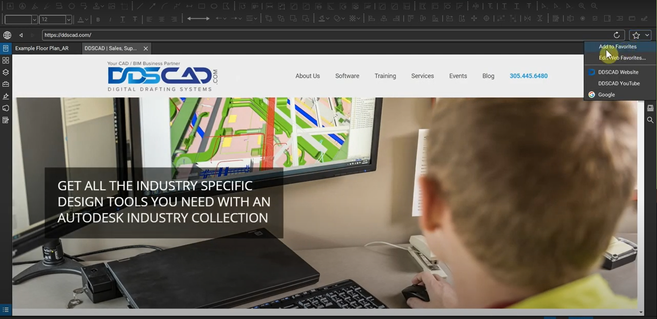Switch to Example Floor Plan_AR tab
The width and height of the screenshot is (657, 319).
42,48
